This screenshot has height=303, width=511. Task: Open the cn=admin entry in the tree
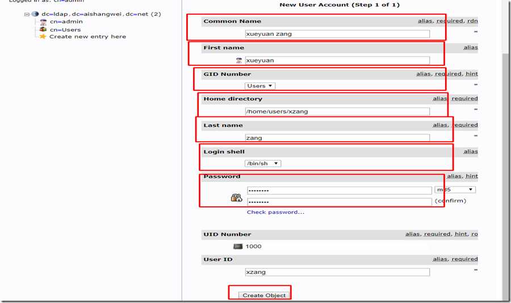tap(66, 22)
